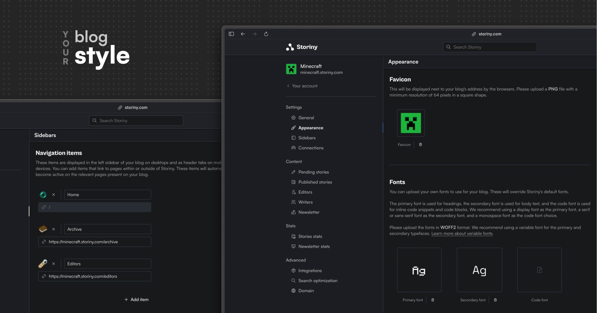Remove the primary font
Viewport: 597px width, 313px height.
tap(433, 300)
